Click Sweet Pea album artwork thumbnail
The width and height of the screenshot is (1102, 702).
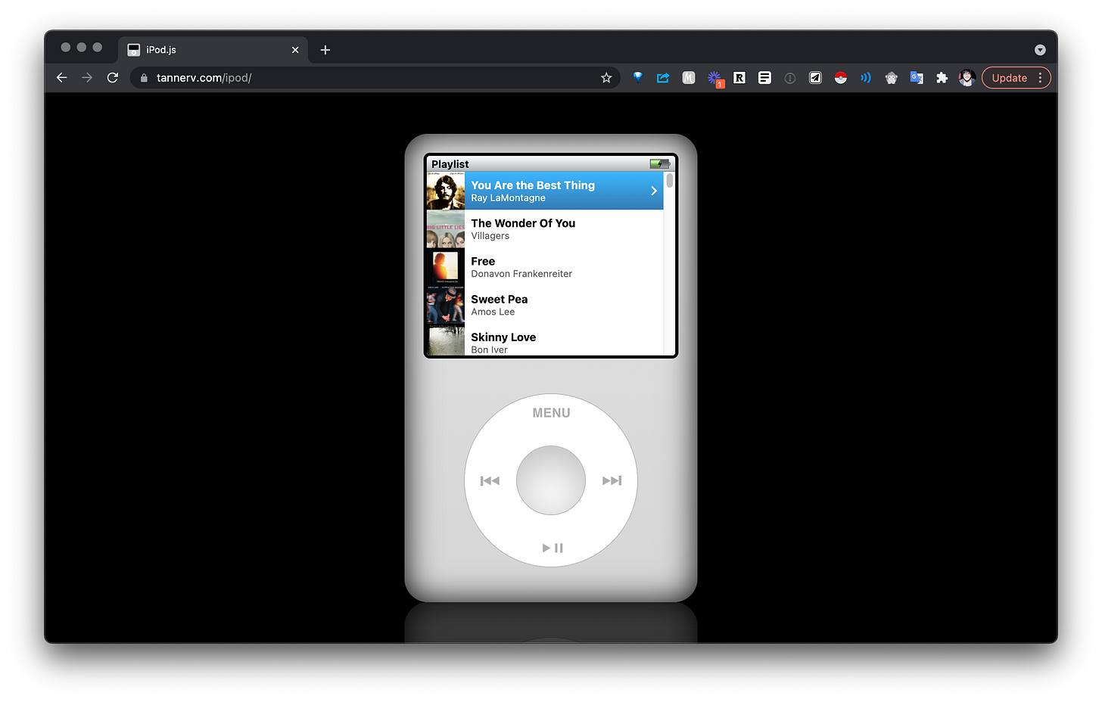446,304
